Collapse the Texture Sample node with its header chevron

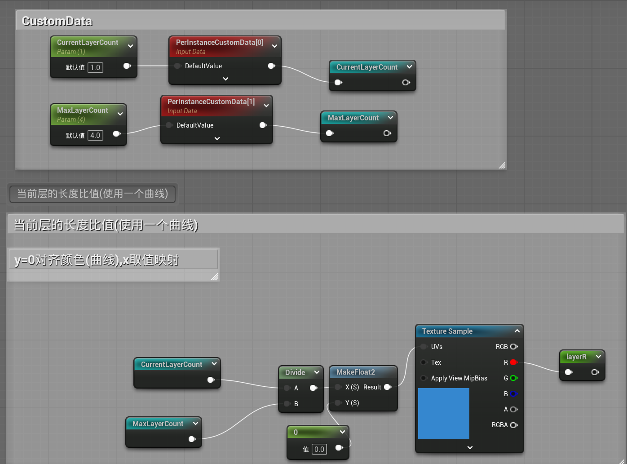[x=517, y=331]
